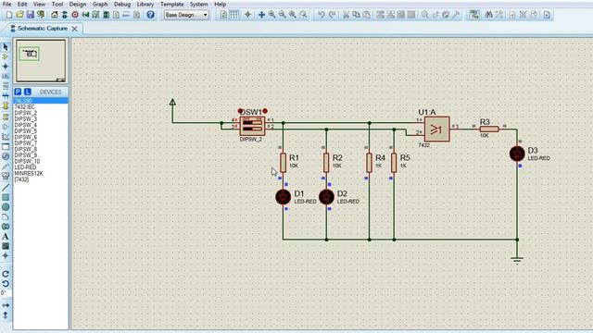Rotate clockwise using the rotate icon

click(x=6, y=274)
